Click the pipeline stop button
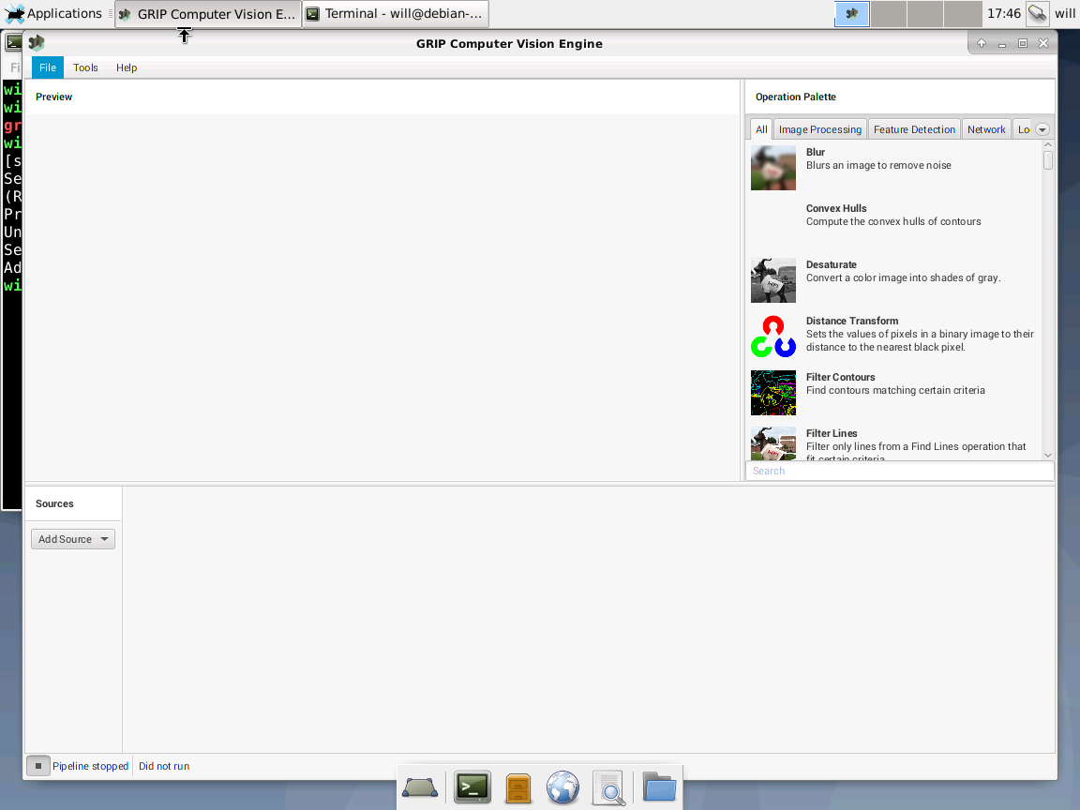This screenshot has height=810, width=1080. (x=38, y=766)
